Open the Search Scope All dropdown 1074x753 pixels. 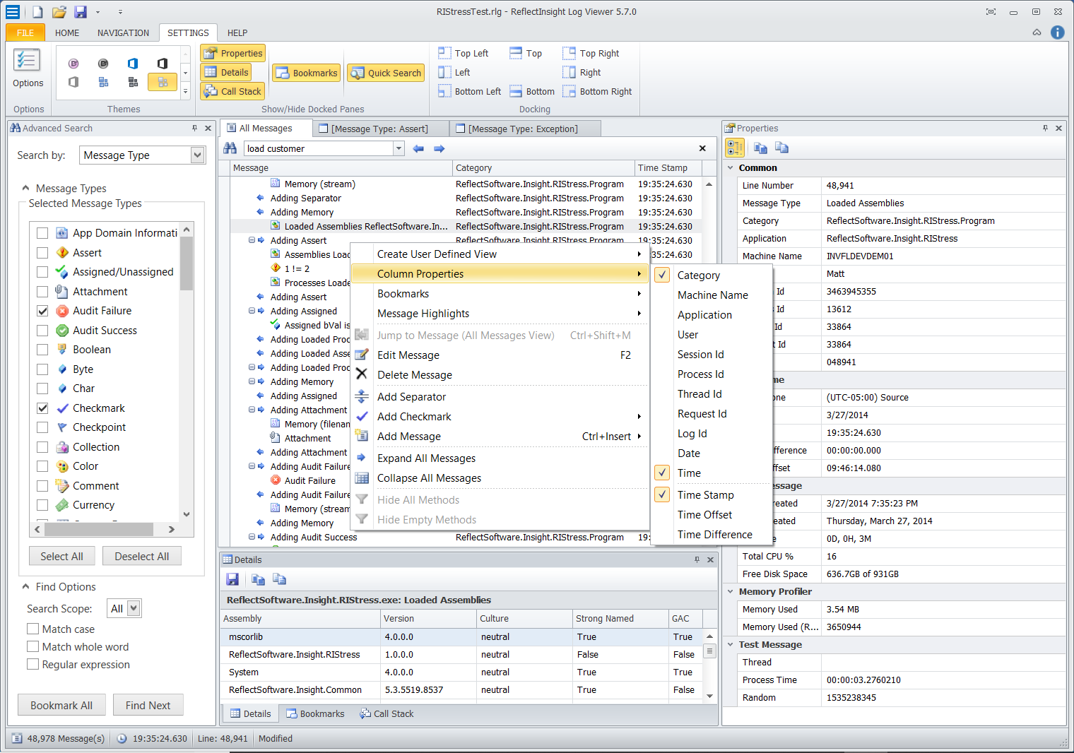click(x=134, y=608)
